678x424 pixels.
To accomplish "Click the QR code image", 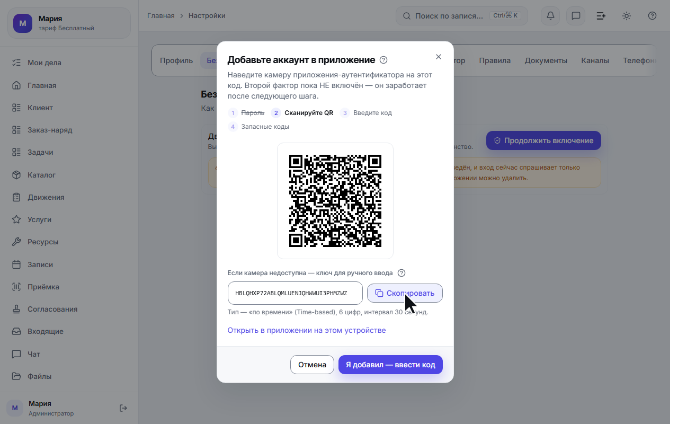I will 335,201.
